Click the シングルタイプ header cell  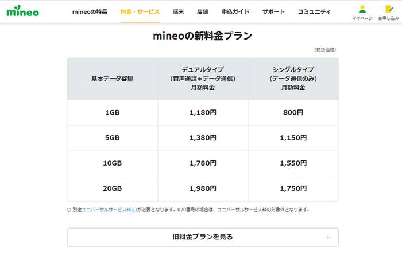click(x=293, y=79)
